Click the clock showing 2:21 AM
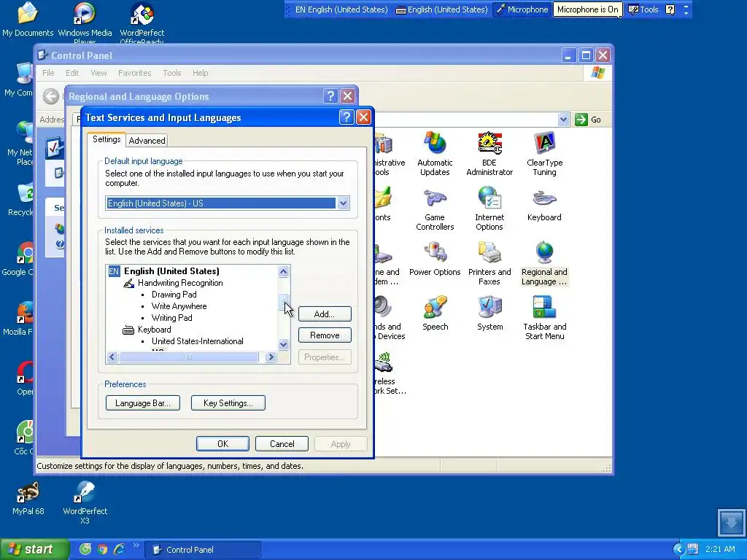 pos(720,550)
